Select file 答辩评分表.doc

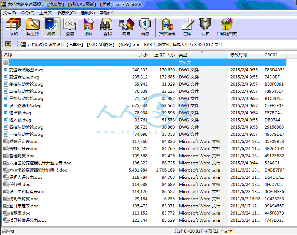24,148
